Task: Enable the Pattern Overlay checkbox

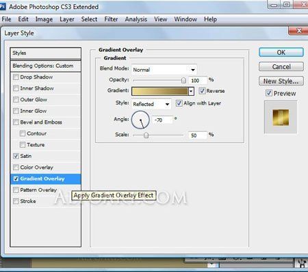Action: tap(16, 190)
